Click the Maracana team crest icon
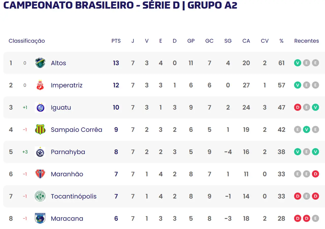 40,218
